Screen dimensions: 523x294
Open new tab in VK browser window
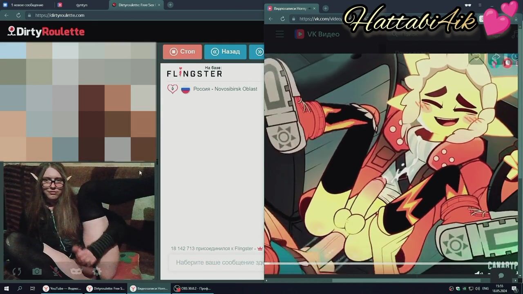(325, 8)
